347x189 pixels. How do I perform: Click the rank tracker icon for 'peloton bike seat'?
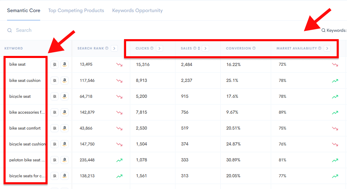54,160
